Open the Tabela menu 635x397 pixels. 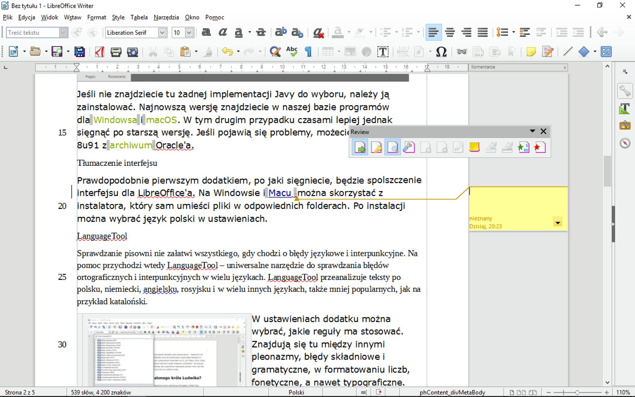click(x=139, y=17)
